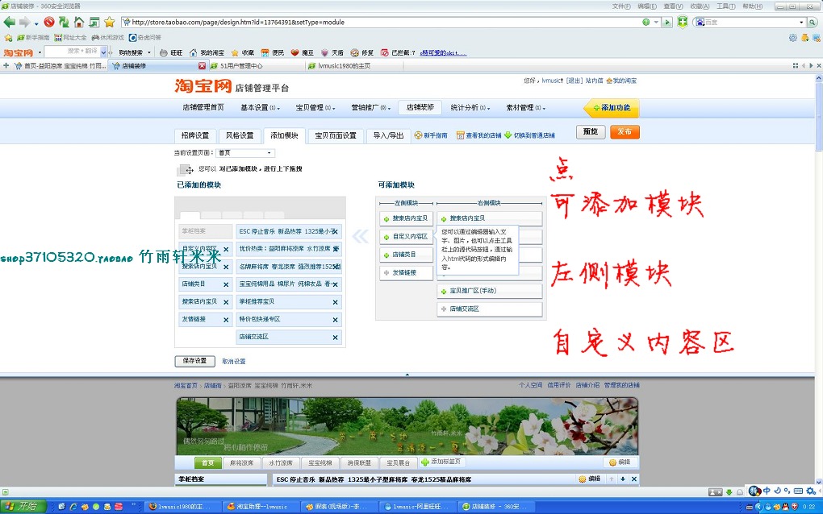Remove the 掌柜推荐宝贝 module
The image size is (823, 514).
coord(336,302)
